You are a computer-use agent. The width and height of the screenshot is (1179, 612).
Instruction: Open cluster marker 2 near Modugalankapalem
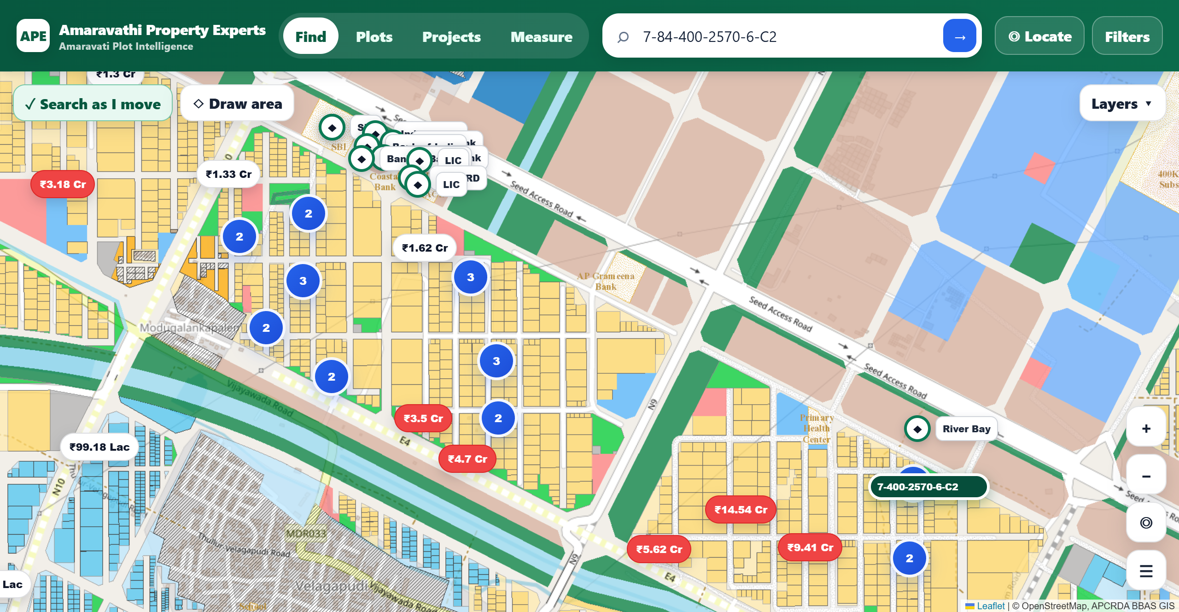(266, 328)
